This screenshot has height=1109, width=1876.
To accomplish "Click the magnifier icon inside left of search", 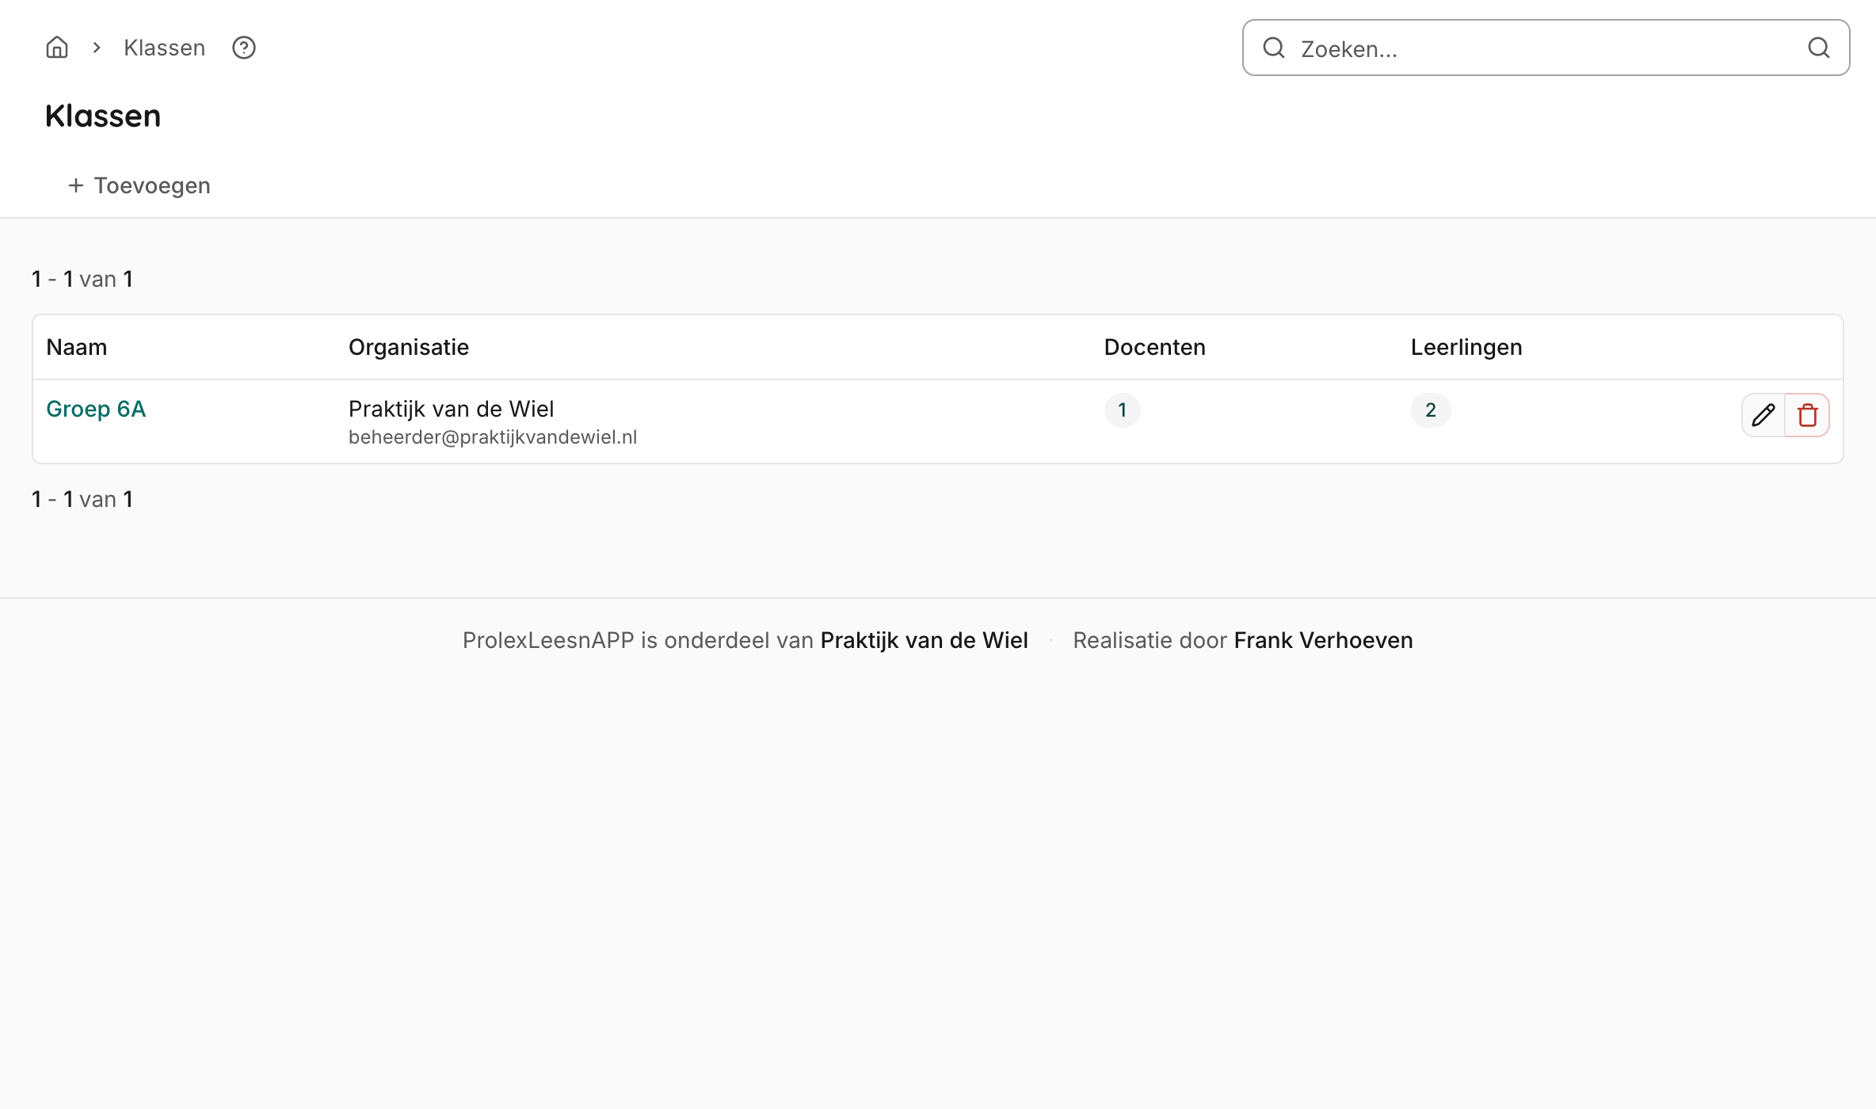I will (x=1274, y=48).
